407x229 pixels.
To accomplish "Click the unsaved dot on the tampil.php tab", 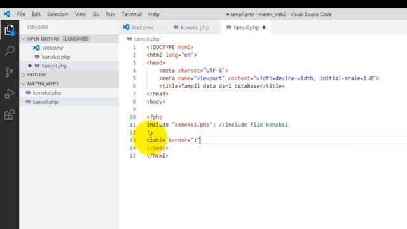I will point(264,27).
